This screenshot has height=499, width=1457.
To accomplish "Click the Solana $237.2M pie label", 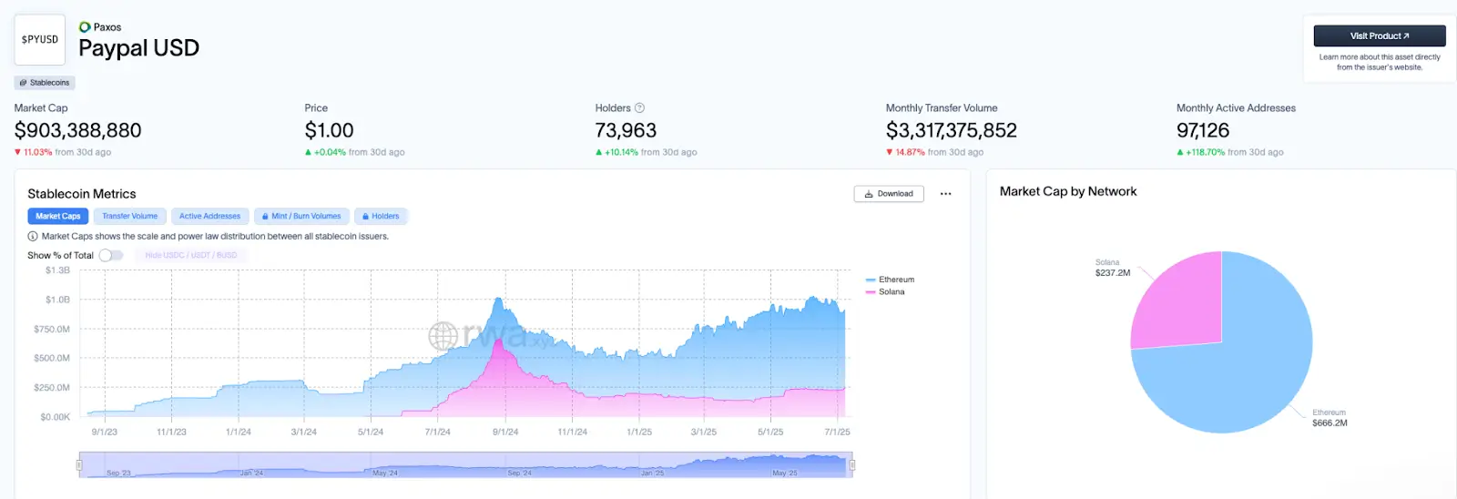I will click(x=1113, y=268).
